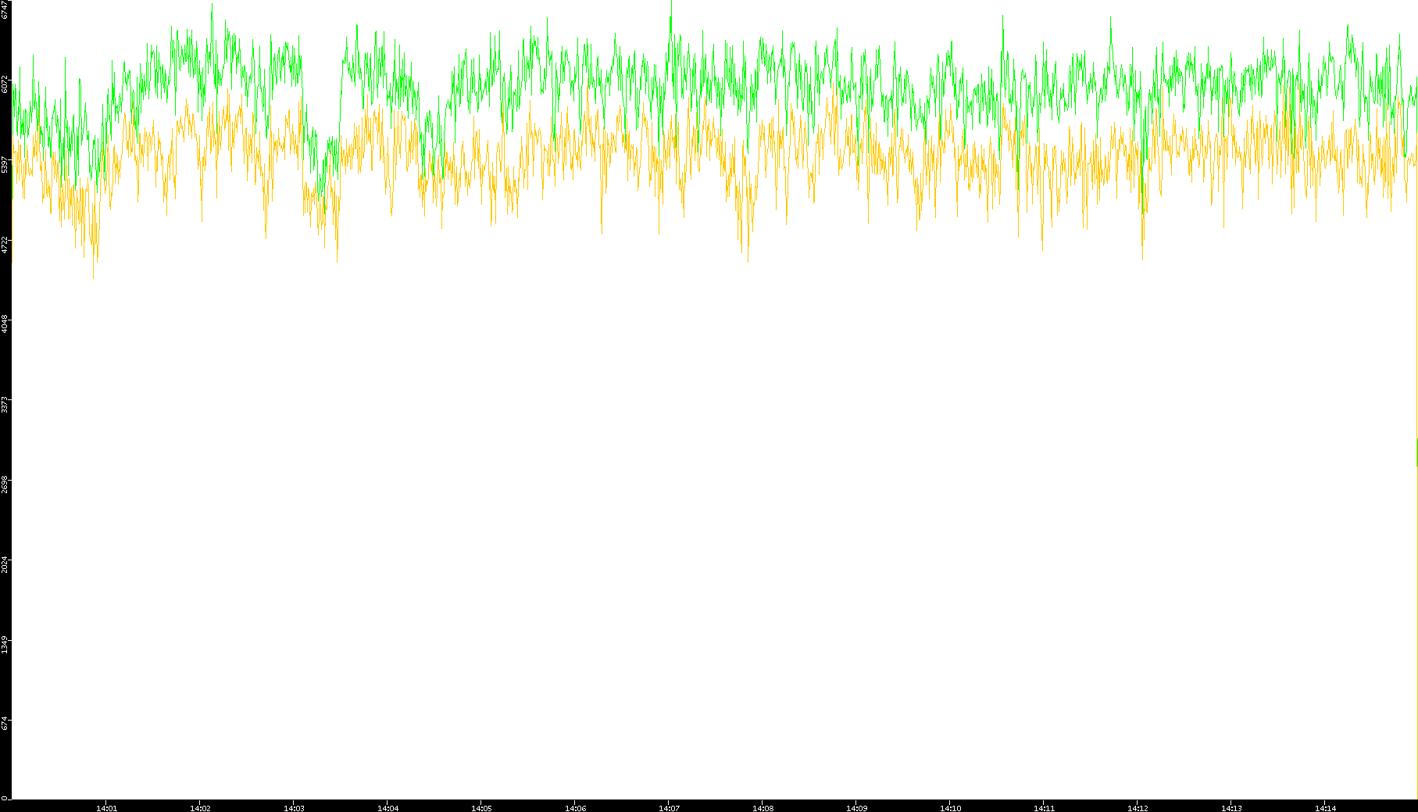The image size is (1418, 812).
Task: Pick the 14:05 time label
Action: point(481,808)
